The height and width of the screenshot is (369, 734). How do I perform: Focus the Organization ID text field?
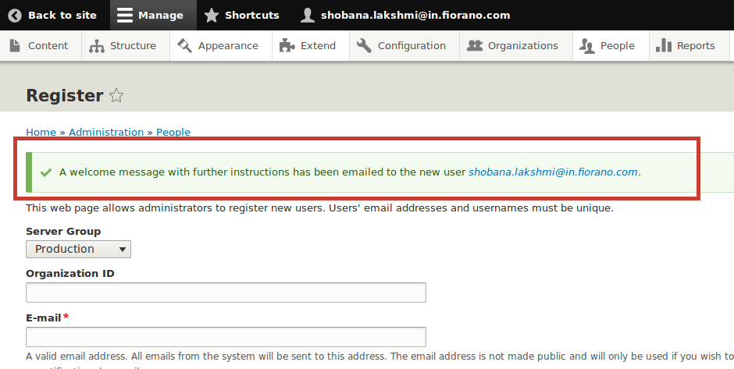pyautogui.click(x=226, y=293)
